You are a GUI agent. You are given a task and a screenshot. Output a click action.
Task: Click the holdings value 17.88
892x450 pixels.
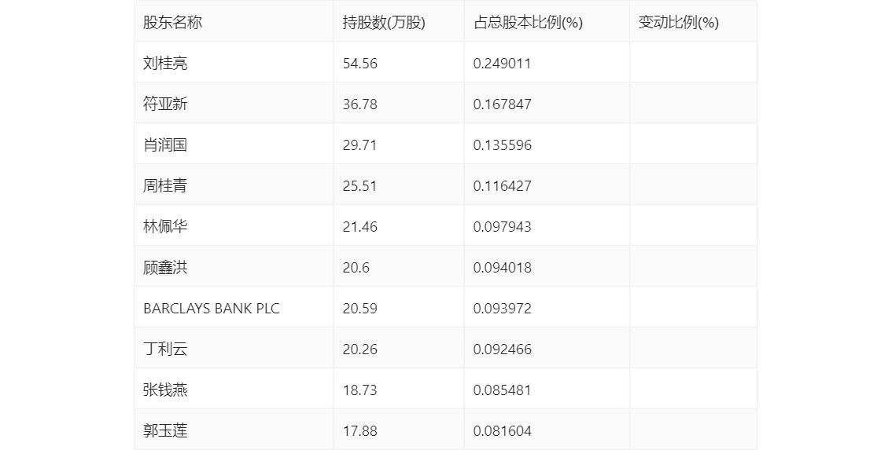[360, 431]
